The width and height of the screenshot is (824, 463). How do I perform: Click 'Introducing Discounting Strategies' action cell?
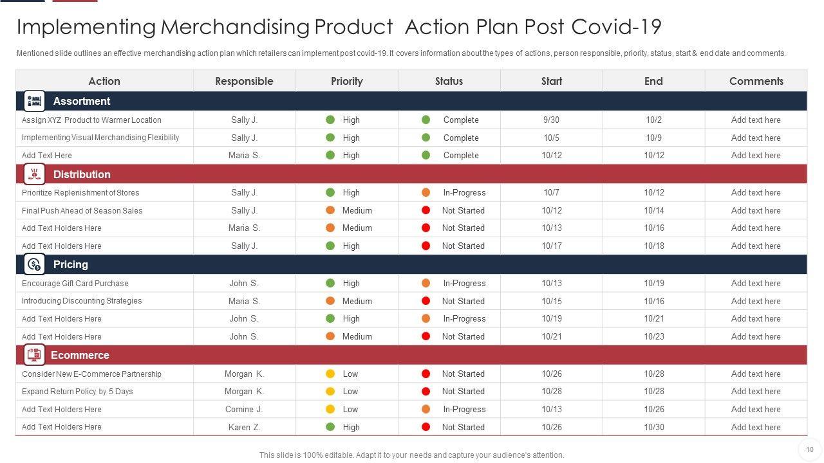point(82,301)
